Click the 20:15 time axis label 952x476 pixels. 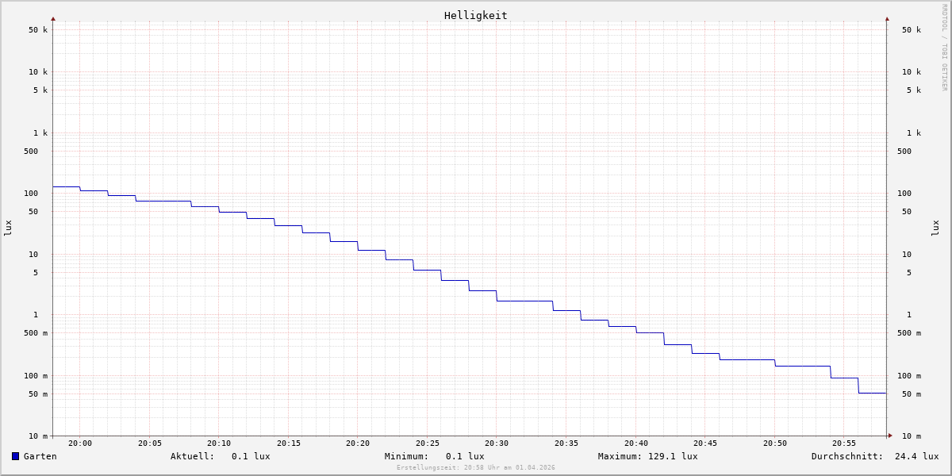[288, 443]
